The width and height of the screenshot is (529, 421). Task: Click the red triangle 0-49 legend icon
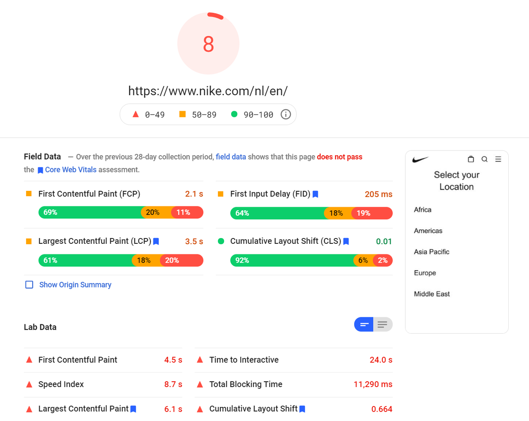pos(135,114)
